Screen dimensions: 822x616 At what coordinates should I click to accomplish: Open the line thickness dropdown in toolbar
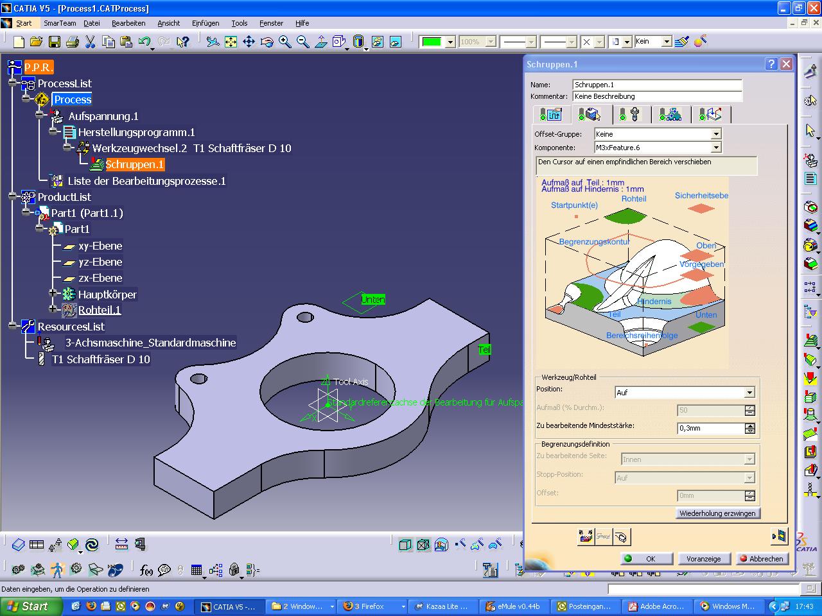[x=571, y=42]
